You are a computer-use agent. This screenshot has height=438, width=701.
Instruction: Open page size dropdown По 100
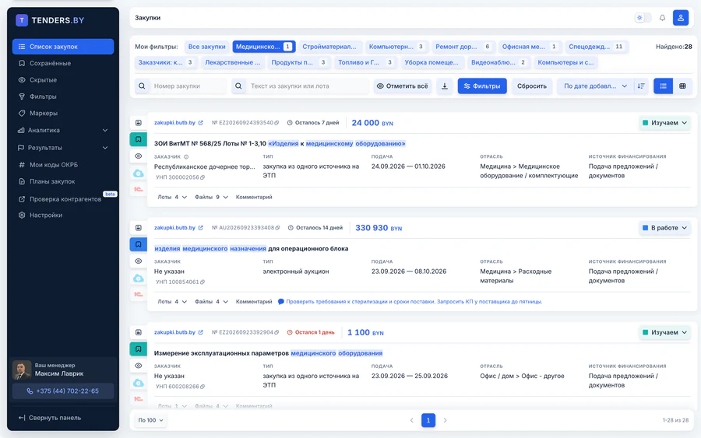tap(150, 420)
